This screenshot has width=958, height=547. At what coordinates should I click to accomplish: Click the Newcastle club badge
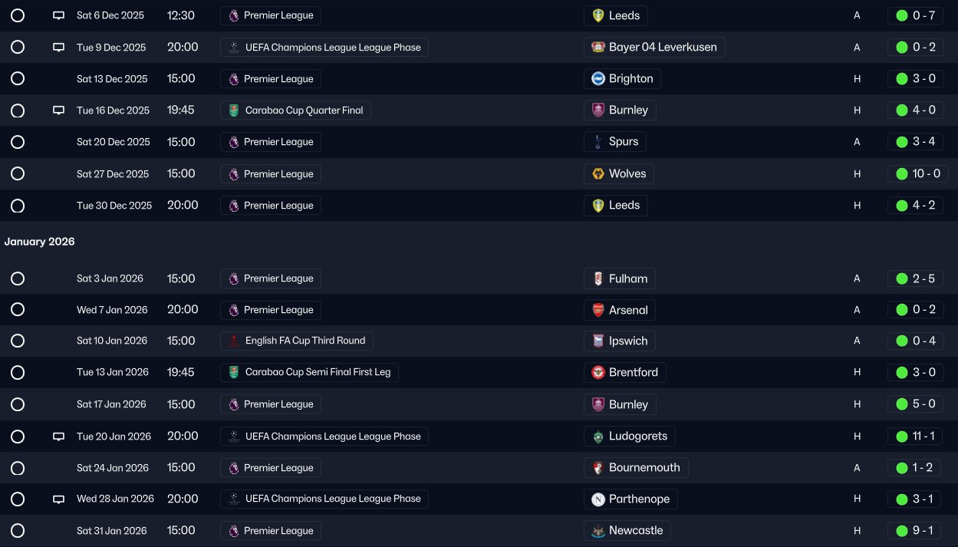click(x=598, y=531)
